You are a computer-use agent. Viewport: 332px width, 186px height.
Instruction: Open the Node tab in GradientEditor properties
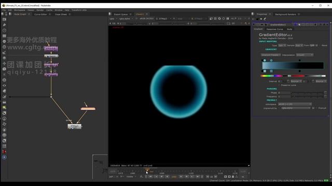pos(289,29)
